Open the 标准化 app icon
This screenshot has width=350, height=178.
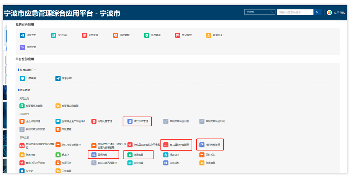coord(58,155)
